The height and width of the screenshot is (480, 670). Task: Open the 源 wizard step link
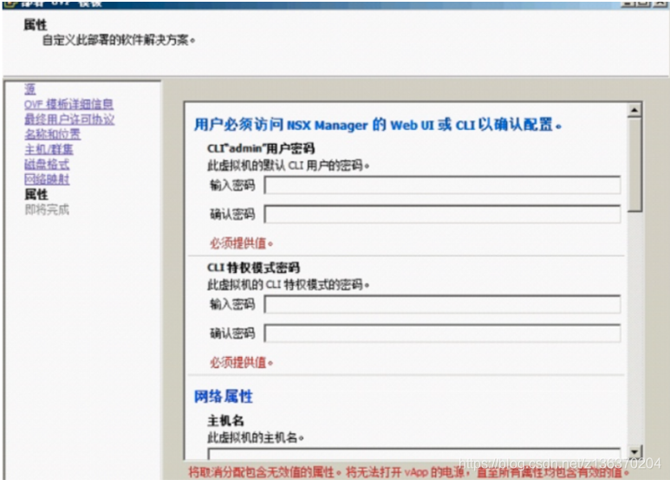[x=30, y=89]
